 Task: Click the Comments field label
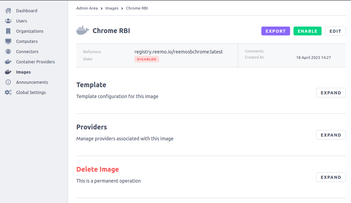coord(254,51)
